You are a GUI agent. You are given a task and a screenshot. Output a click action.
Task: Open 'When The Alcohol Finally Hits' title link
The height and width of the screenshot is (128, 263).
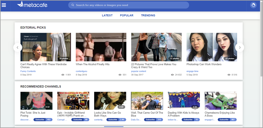(93, 64)
